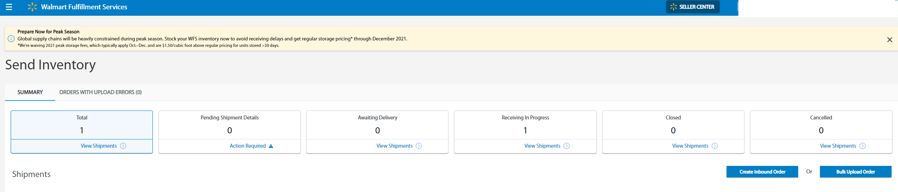Click the Shipments section heading
Viewport: 898px width, 192px height.
(x=31, y=174)
